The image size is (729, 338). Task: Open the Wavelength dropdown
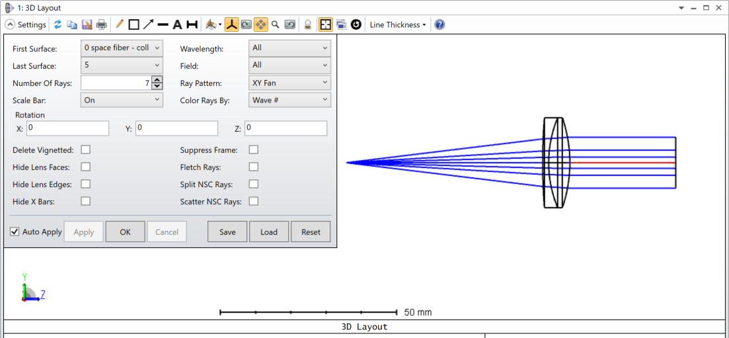click(289, 48)
